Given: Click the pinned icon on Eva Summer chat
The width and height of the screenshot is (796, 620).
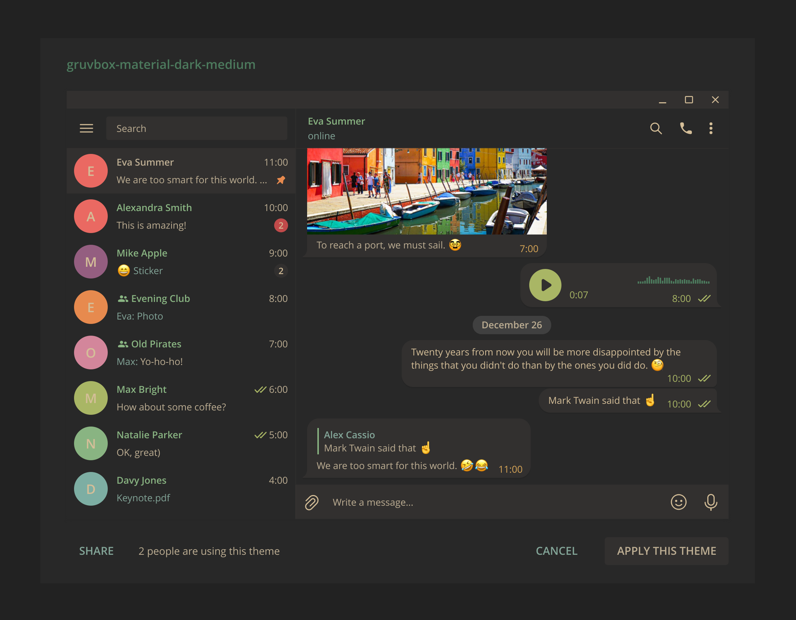Looking at the screenshot, I should click(x=281, y=180).
